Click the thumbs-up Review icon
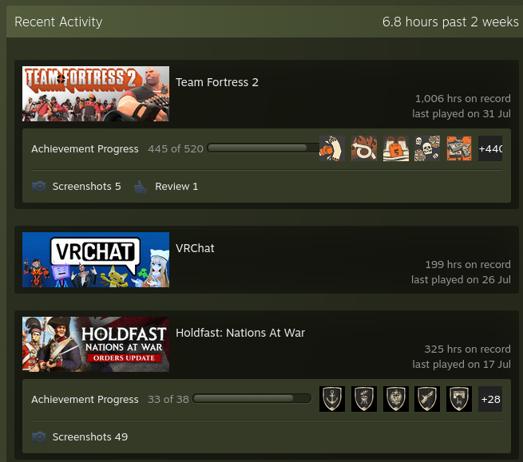 click(x=141, y=187)
